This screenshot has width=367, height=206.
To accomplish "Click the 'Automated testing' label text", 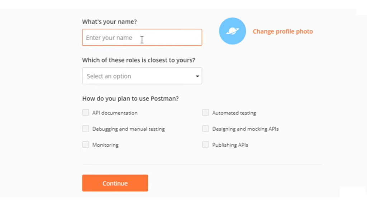I will point(234,113).
